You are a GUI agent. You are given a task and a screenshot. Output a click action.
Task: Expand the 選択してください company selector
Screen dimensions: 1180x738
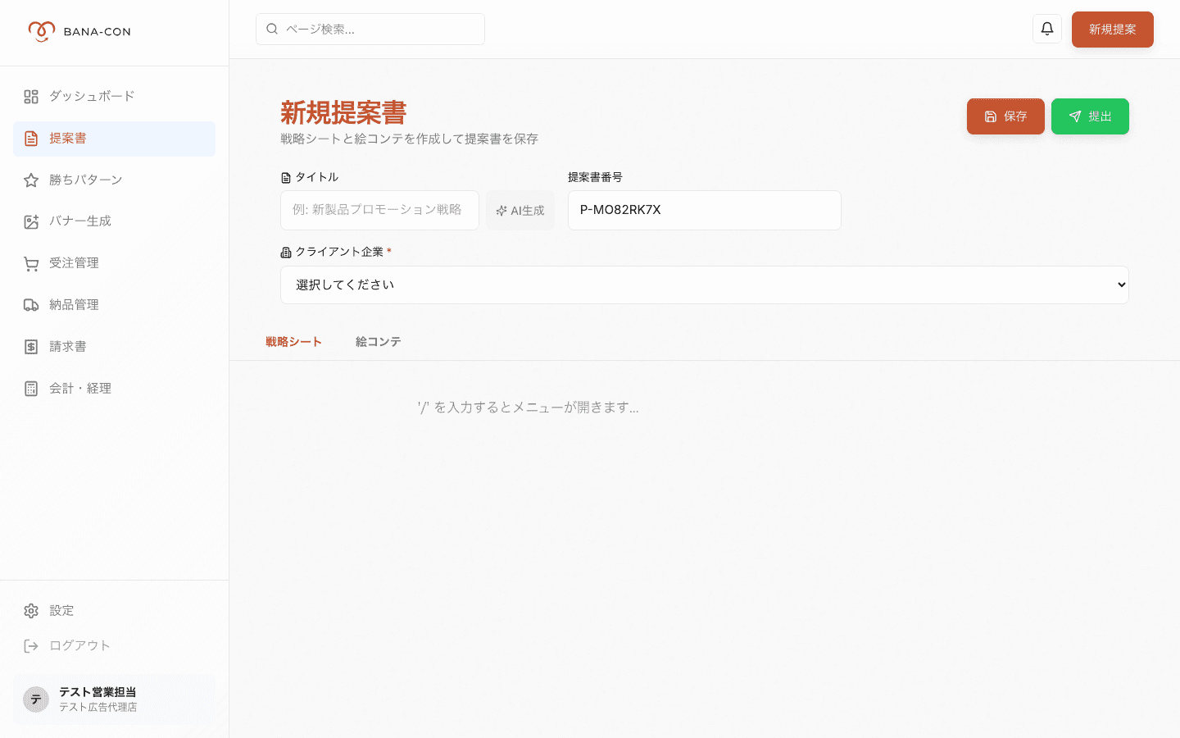click(x=705, y=285)
